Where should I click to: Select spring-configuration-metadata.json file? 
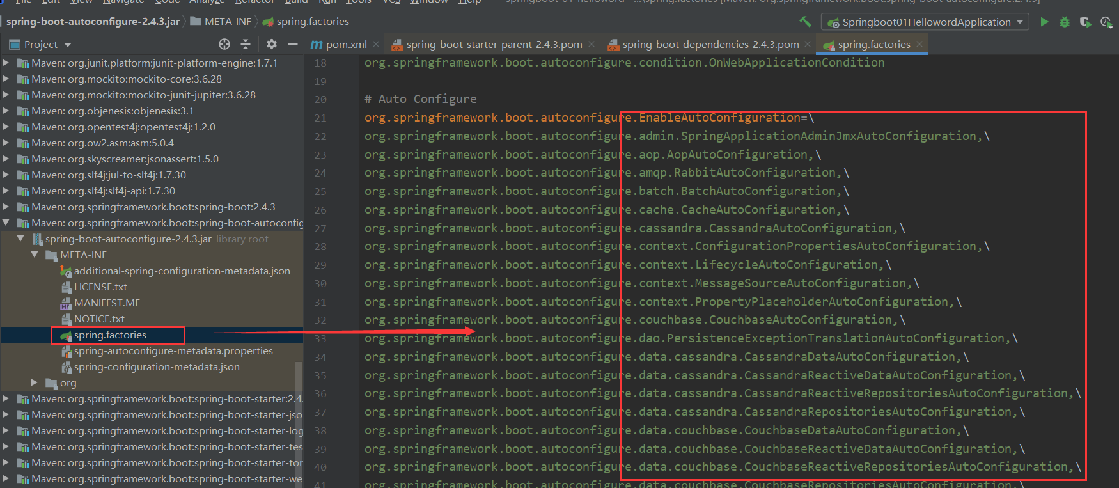click(157, 367)
